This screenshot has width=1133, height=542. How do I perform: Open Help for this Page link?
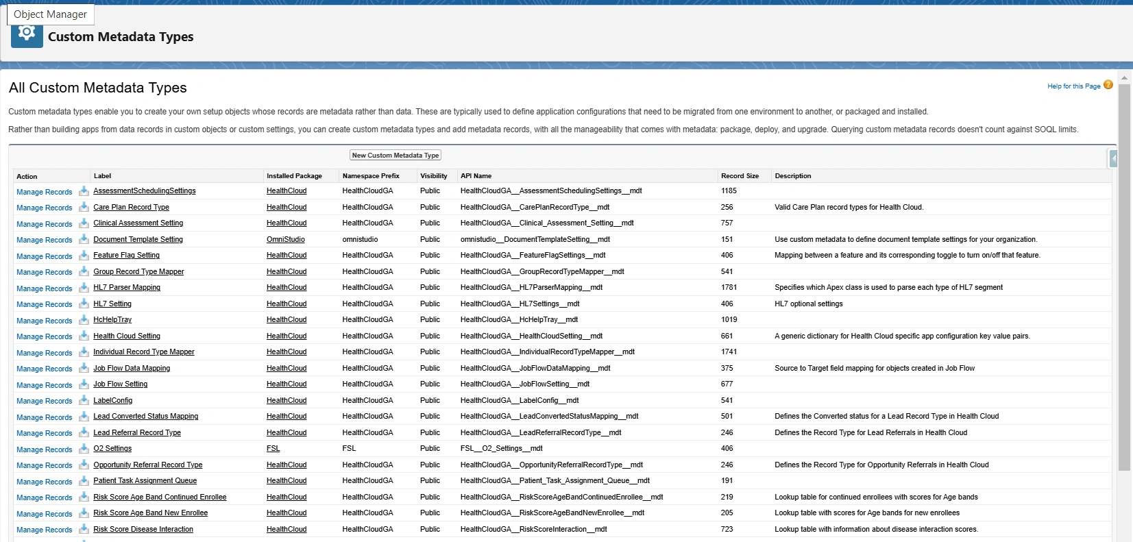[1073, 86]
